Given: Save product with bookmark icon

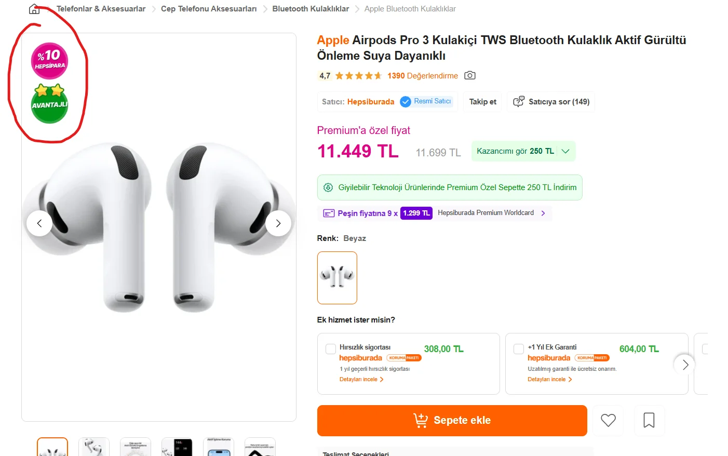Looking at the screenshot, I should coord(649,420).
